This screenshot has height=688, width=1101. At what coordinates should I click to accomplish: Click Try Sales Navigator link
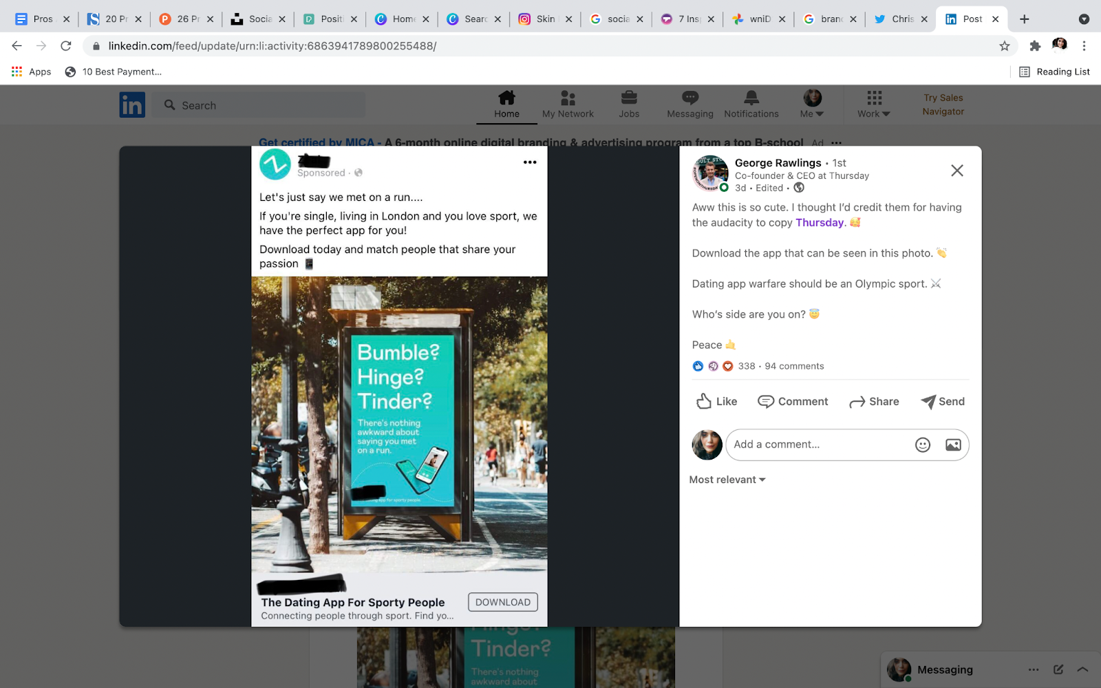point(943,105)
